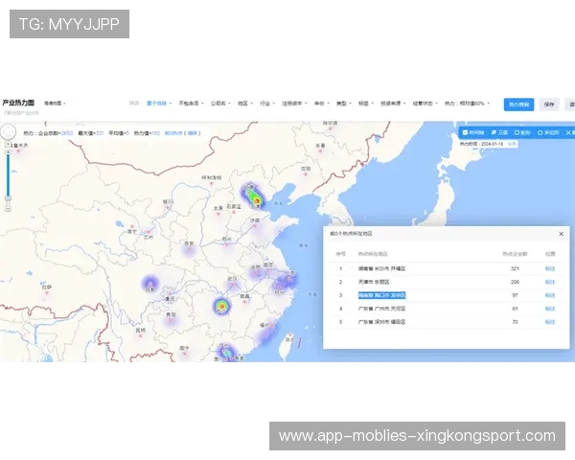Viewport: 575px width, 460px height.
Task: Click 标注 link for 湖南省 长沙市 row
Action: pyautogui.click(x=550, y=269)
